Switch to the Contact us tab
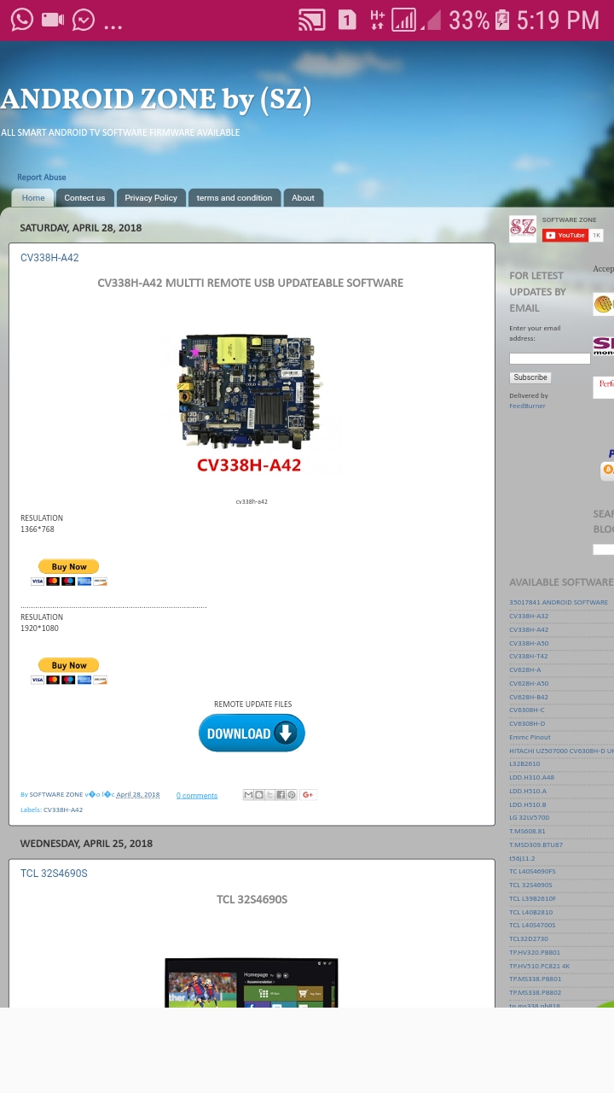614x1093 pixels. coord(84,198)
